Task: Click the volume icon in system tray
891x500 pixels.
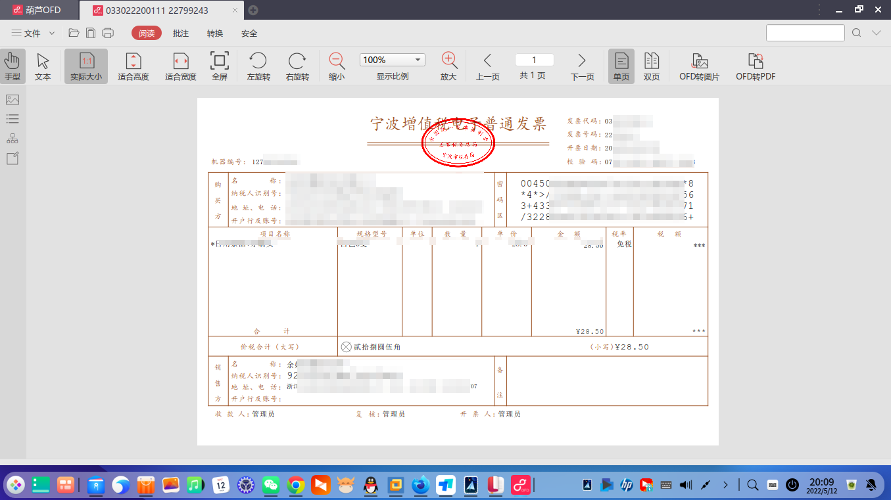Action: click(685, 485)
